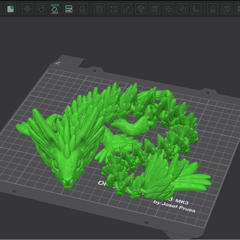Split the model into parts

(x=113, y=9)
